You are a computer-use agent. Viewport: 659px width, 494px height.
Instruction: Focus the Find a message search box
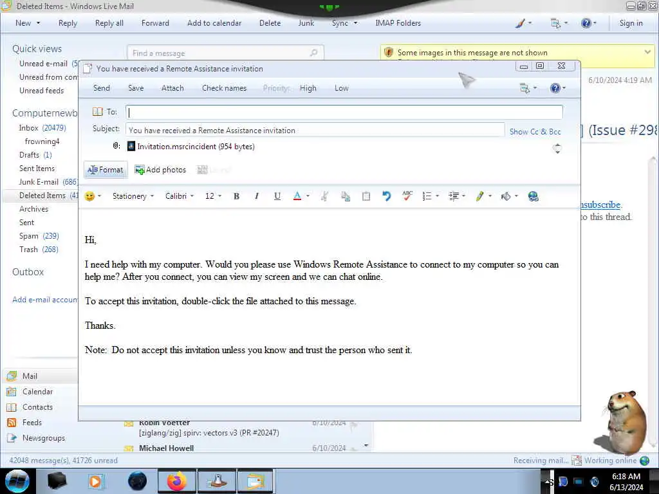225,53
